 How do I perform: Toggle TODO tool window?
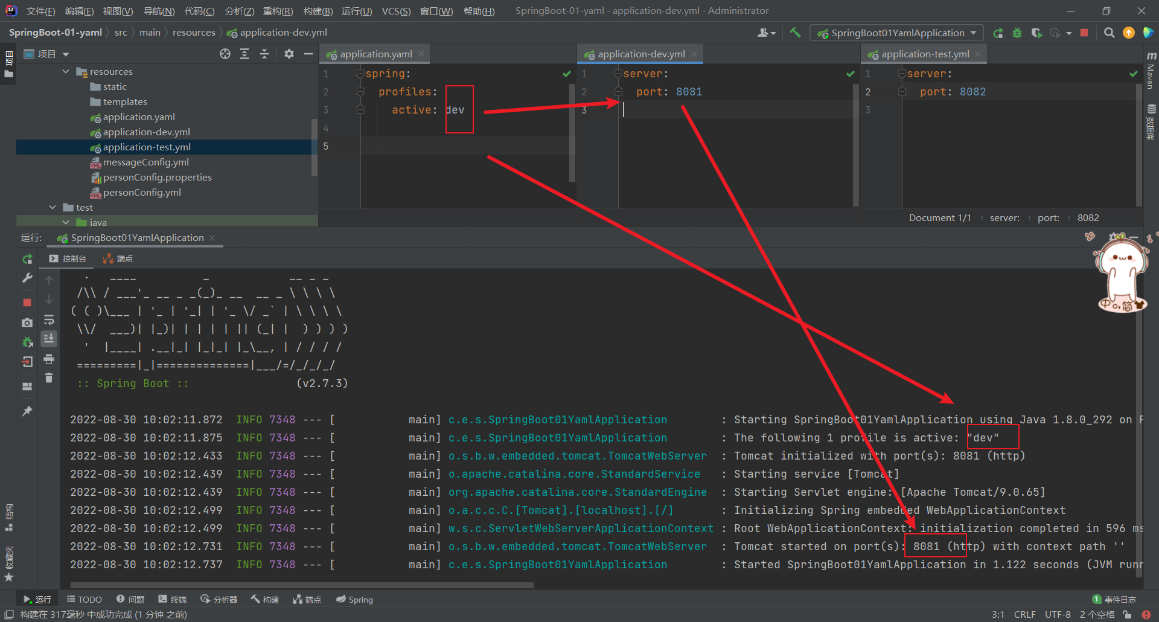[84, 599]
